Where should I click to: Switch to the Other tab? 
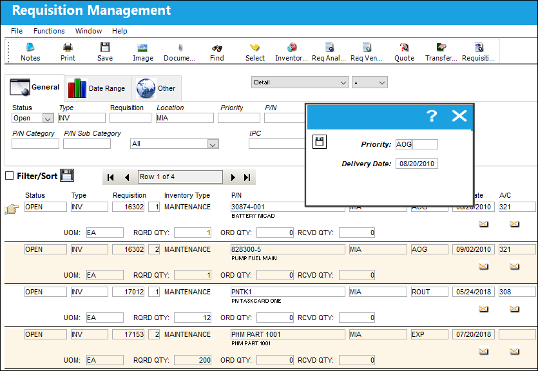pyautogui.click(x=157, y=88)
